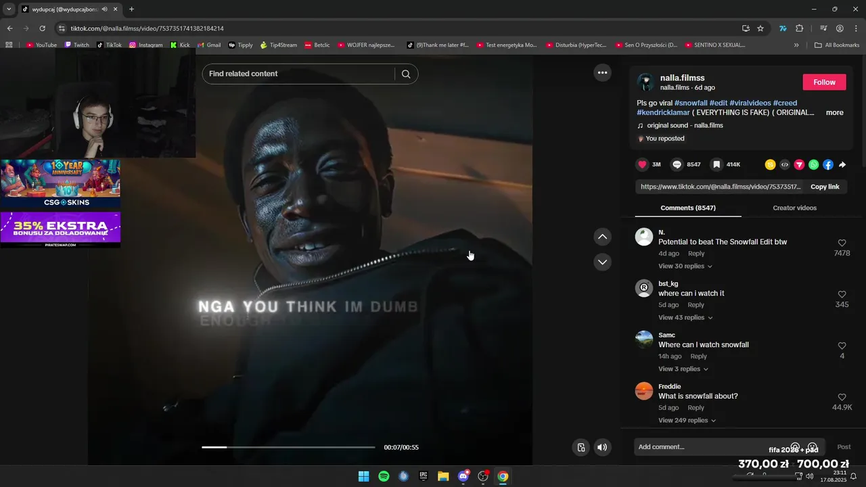
Task: Expand the caption with 'more'
Action: click(834, 112)
